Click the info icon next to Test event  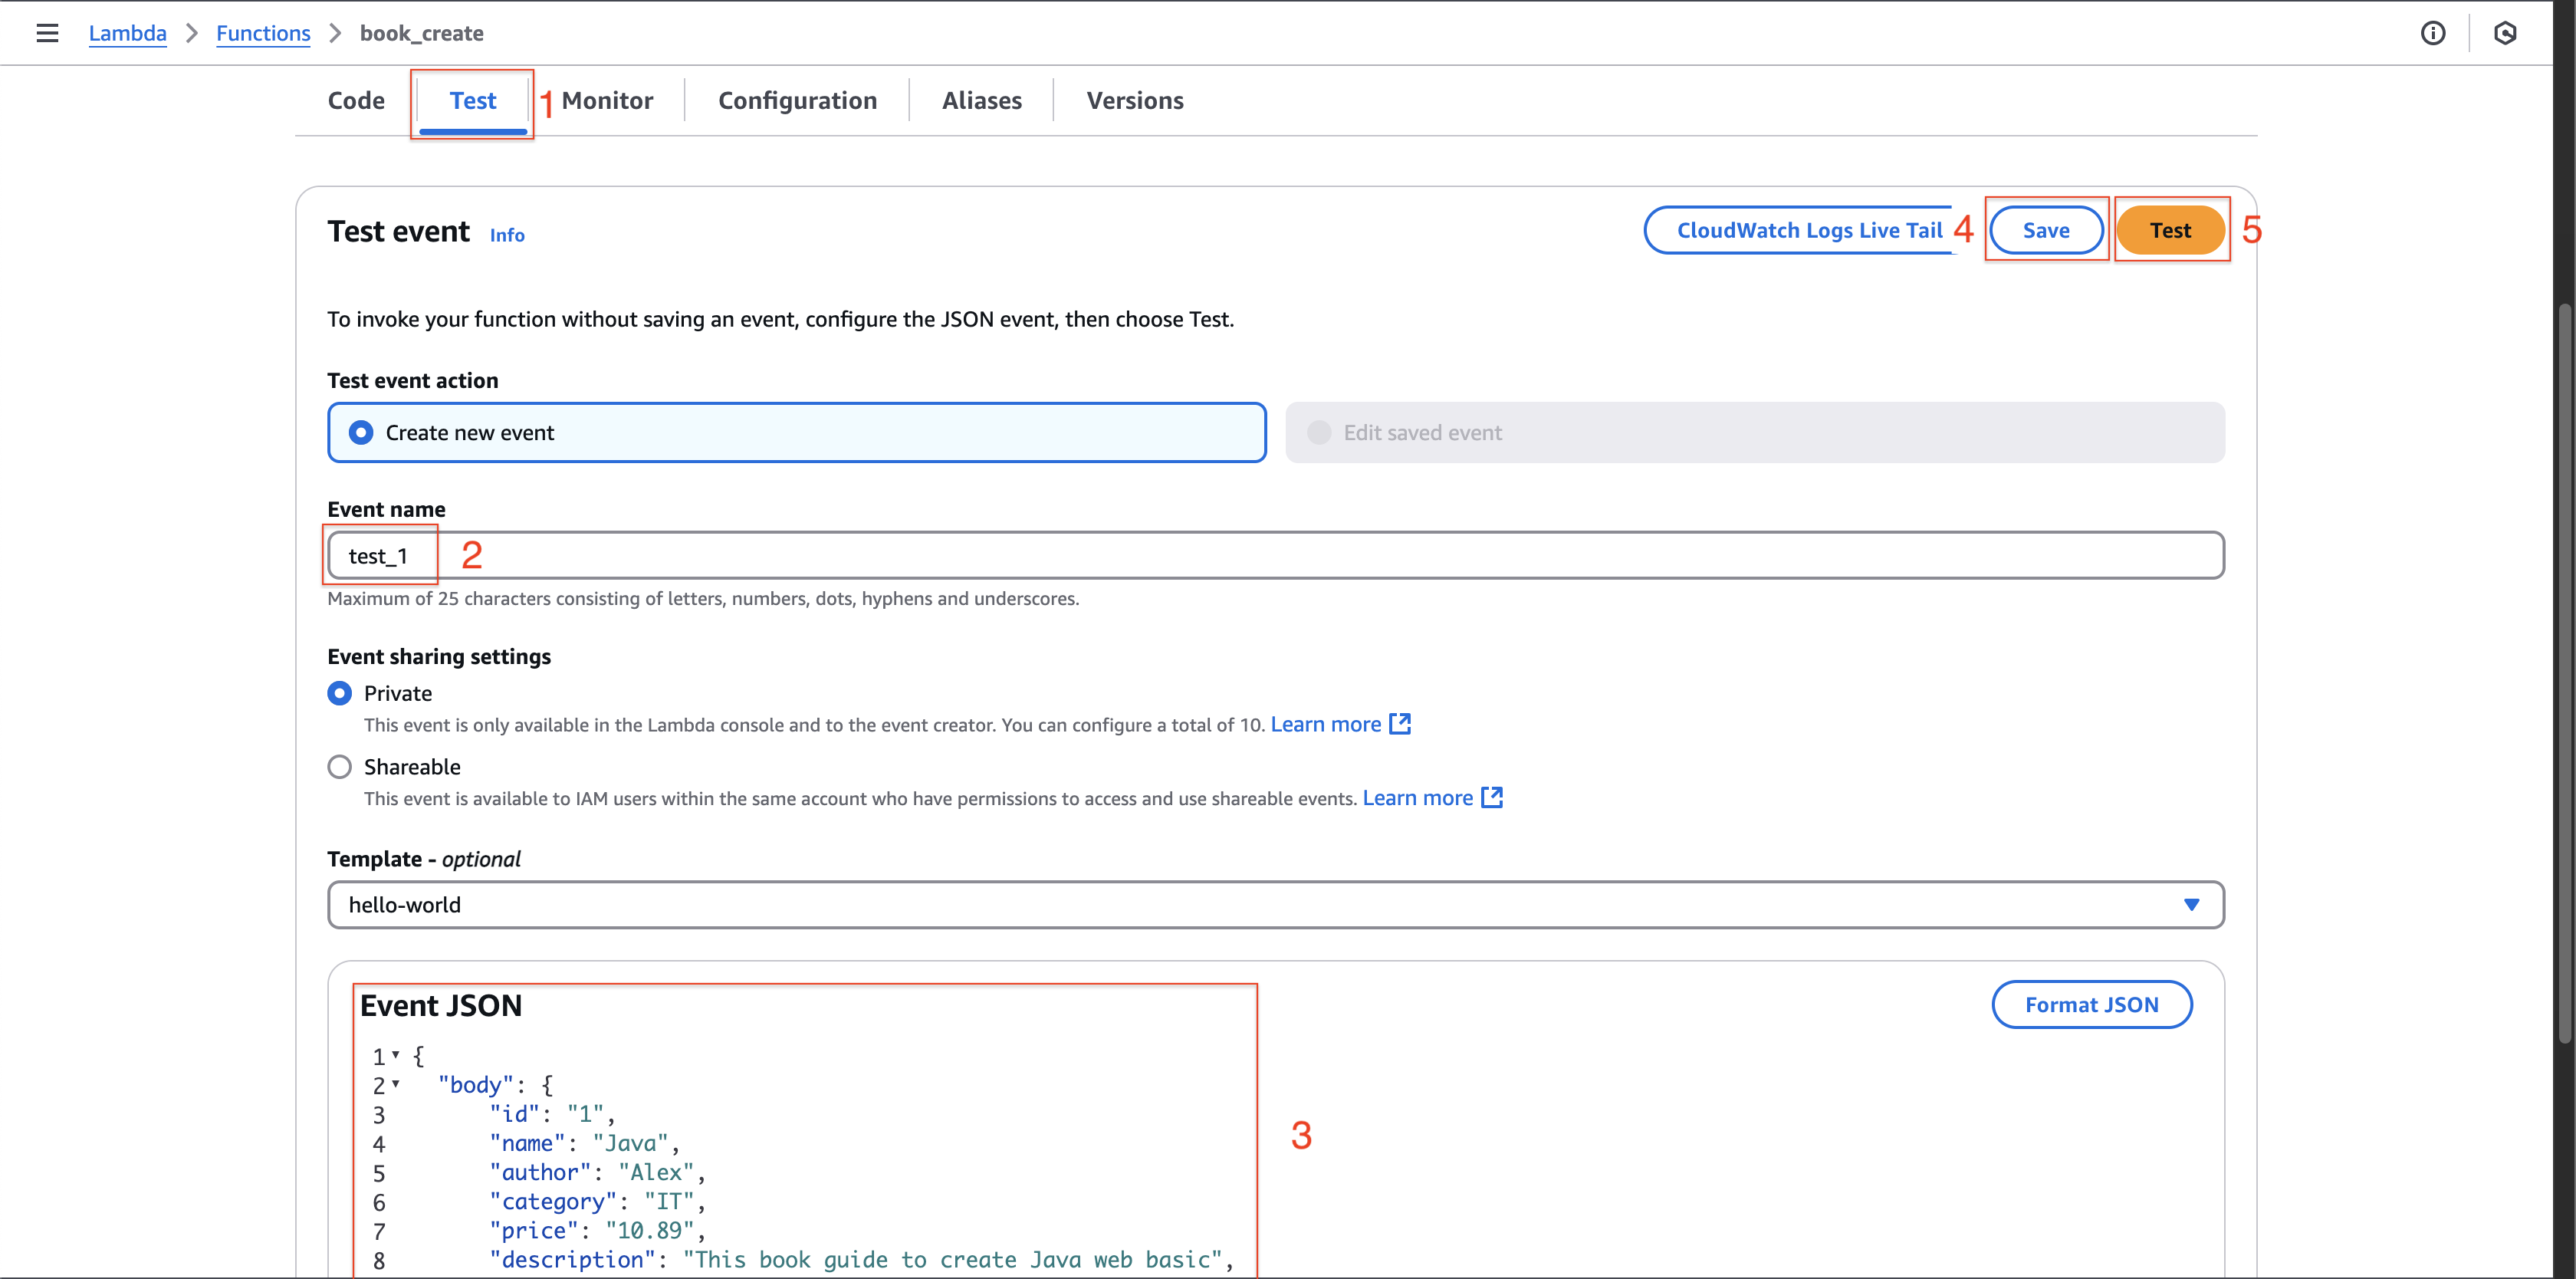508,232
